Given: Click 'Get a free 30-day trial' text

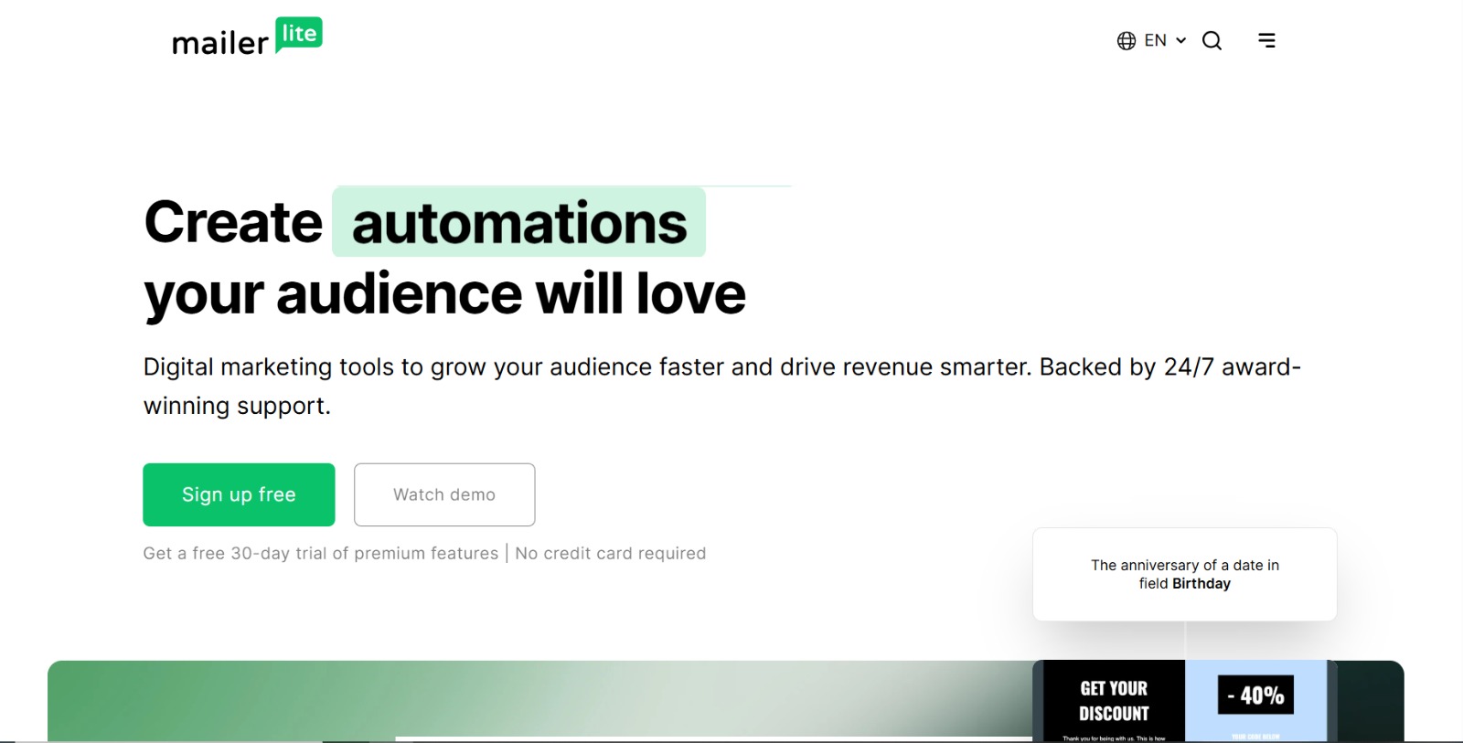Looking at the screenshot, I should pos(320,553).
